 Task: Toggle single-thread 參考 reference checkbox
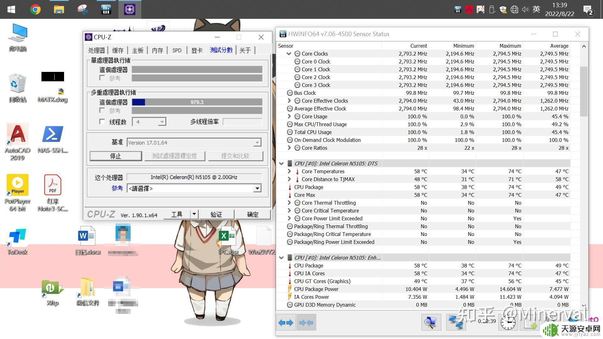(x=102, y=78)
